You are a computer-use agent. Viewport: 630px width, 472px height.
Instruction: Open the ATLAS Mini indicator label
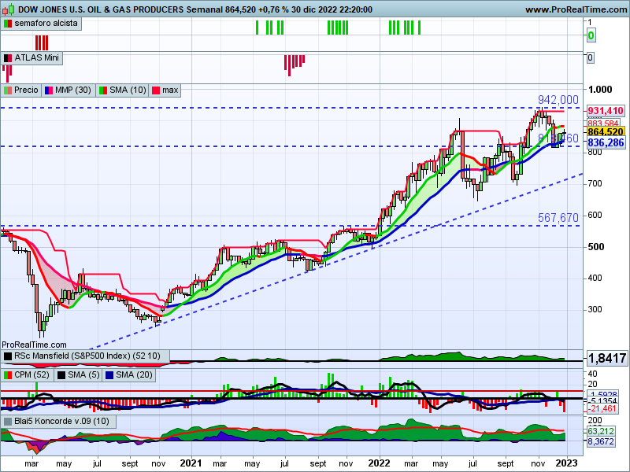tap(31, 58)
